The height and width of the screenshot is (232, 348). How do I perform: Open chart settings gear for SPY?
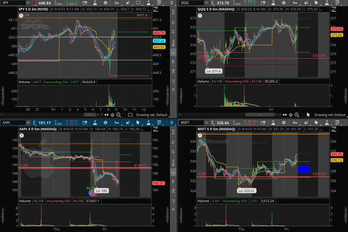106,3
